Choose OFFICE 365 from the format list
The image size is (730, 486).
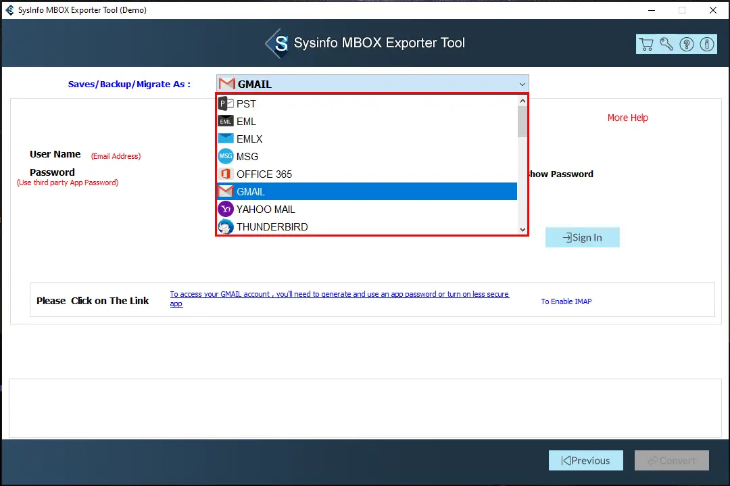click(x=367, y=174)
